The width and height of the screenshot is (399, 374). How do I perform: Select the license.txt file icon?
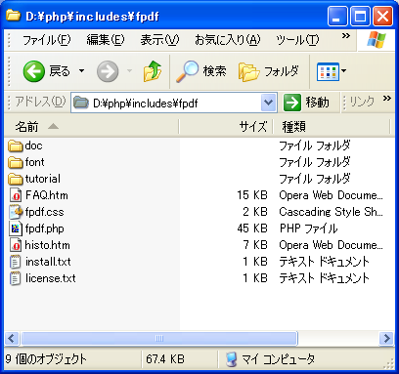(16, 278)
